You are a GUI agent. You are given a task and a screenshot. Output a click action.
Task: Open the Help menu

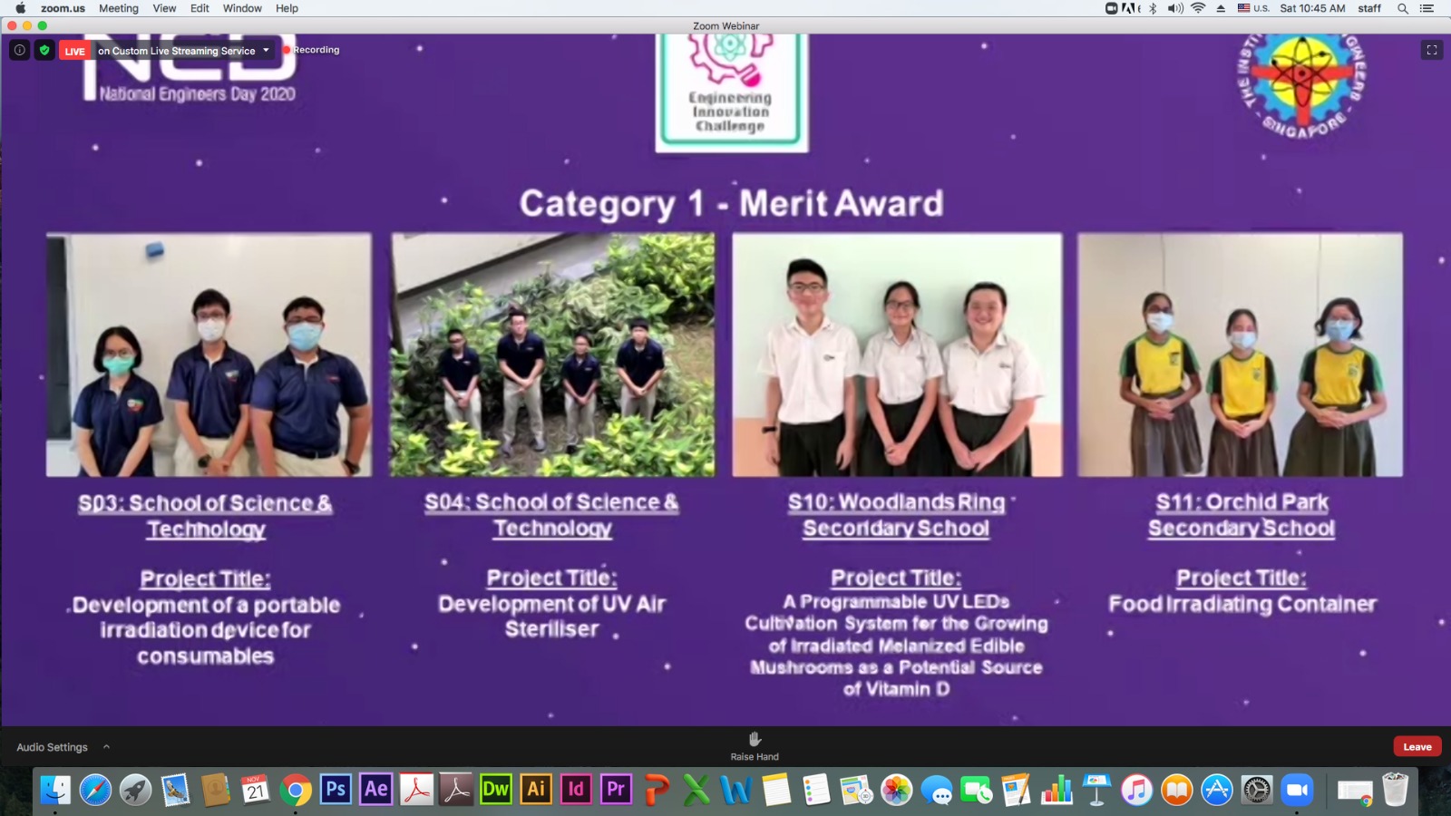pos(287,8)
